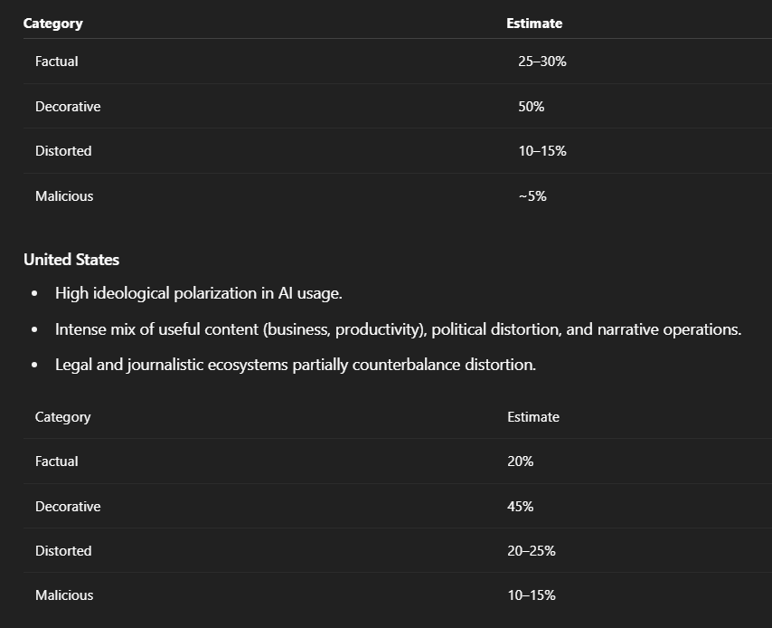Click the bold Category header in top table
Screen dimensions: 772x628
[x=52, y=24]
